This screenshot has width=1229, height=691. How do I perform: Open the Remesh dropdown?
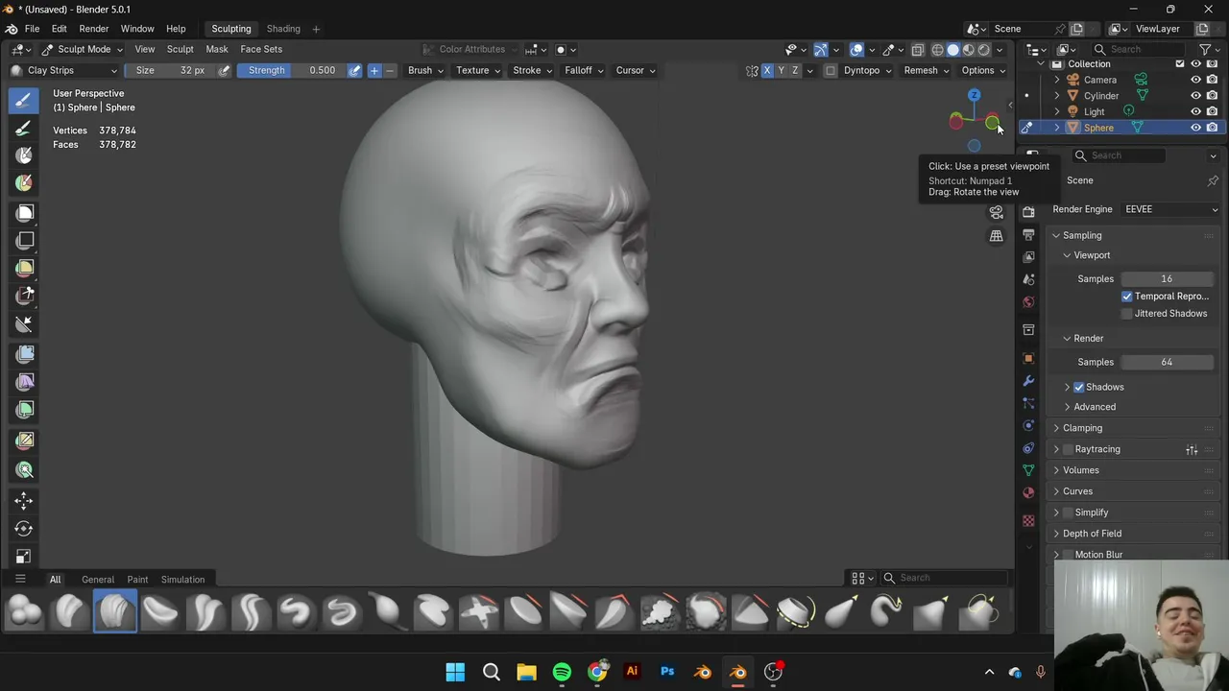(926, 70)
